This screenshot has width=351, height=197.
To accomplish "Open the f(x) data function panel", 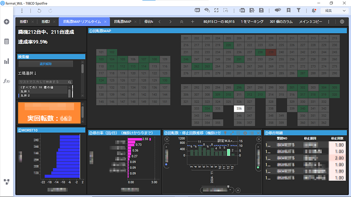I will [x=7, y=81].
